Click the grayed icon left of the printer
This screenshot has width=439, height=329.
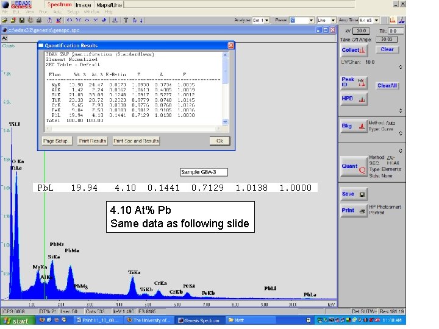(x=30, y=20)
